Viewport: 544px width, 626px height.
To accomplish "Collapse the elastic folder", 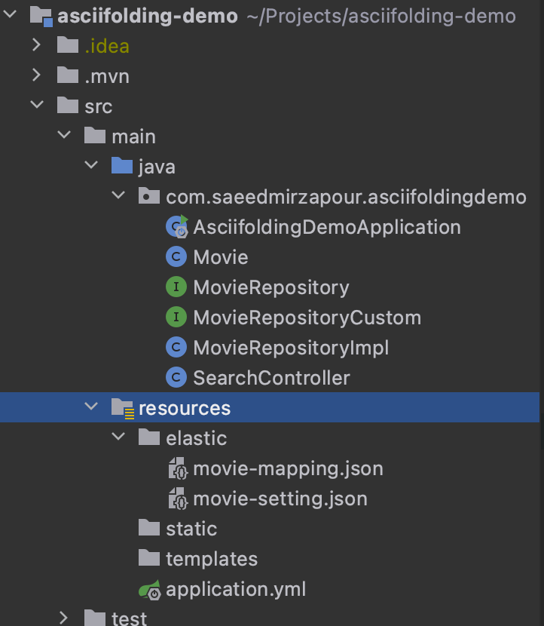I will point(118,437).
